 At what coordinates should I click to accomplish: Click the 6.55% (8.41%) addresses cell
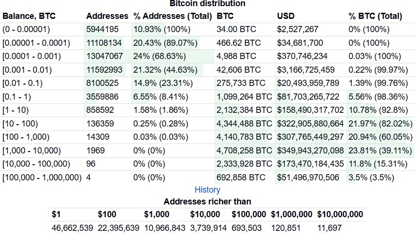(x=162, y=97)
